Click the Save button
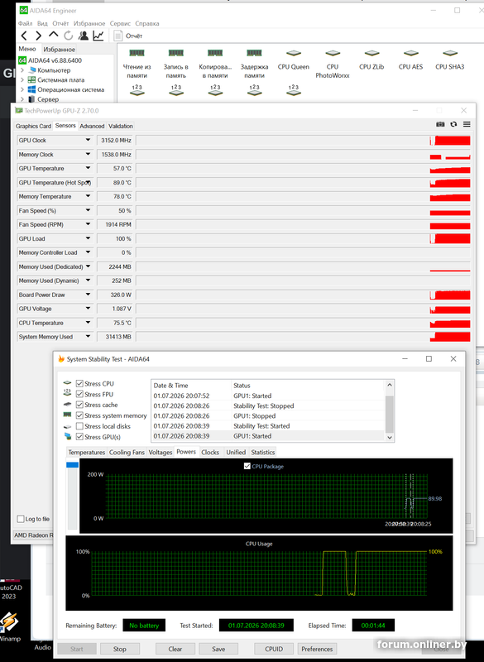Viewport: 484px width, 662px height. tap(218, 649)
